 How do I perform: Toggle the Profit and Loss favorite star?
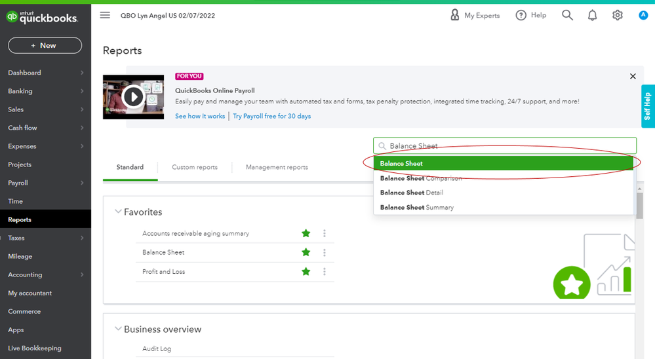click(x=306, y=272)
